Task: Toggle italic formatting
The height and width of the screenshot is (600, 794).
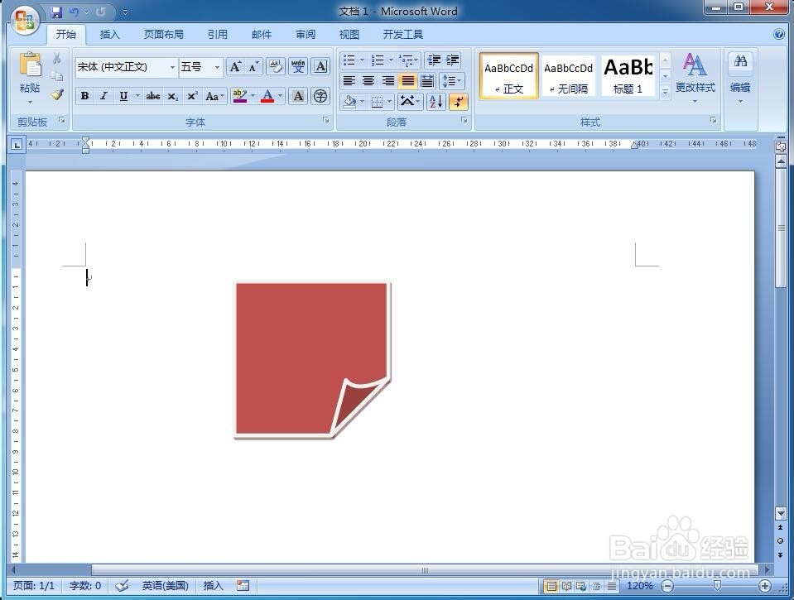Action: pos(103,96)
